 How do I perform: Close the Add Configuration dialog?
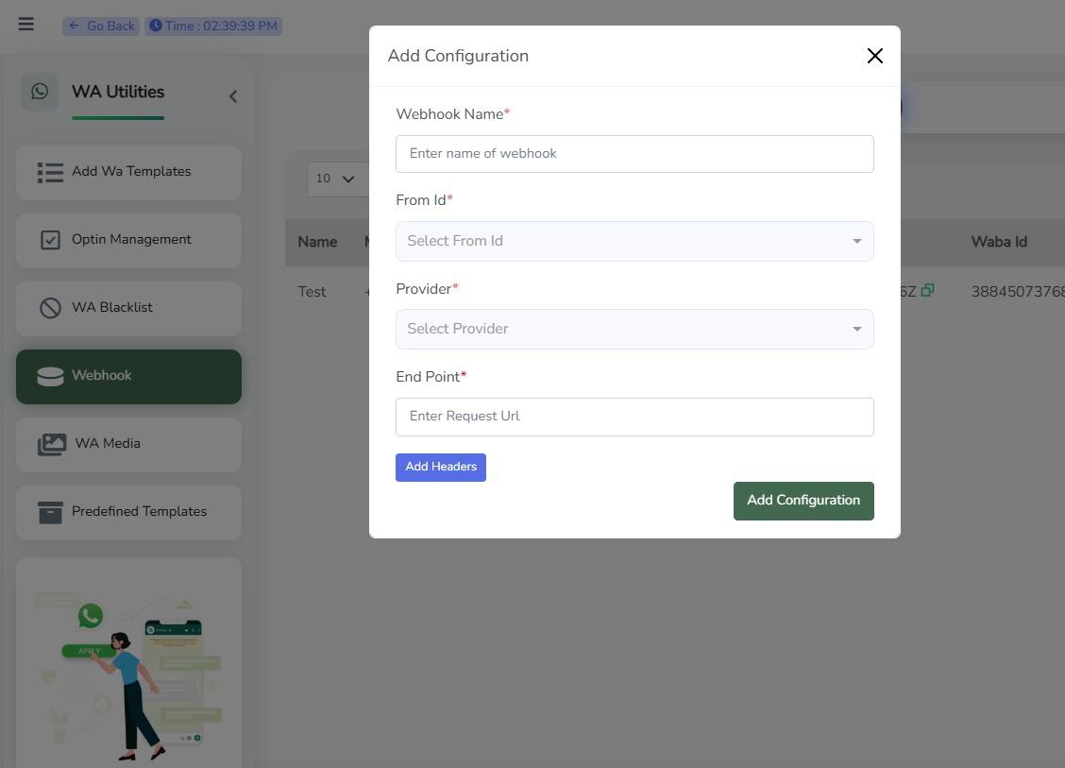coord(874,56)
